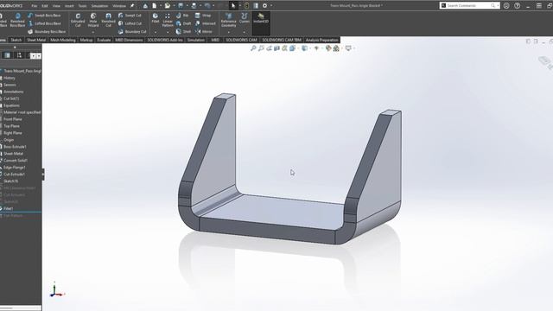The image size is (553, 311).
Task: Open the Curves tool
Action: [x=244, y=18]
